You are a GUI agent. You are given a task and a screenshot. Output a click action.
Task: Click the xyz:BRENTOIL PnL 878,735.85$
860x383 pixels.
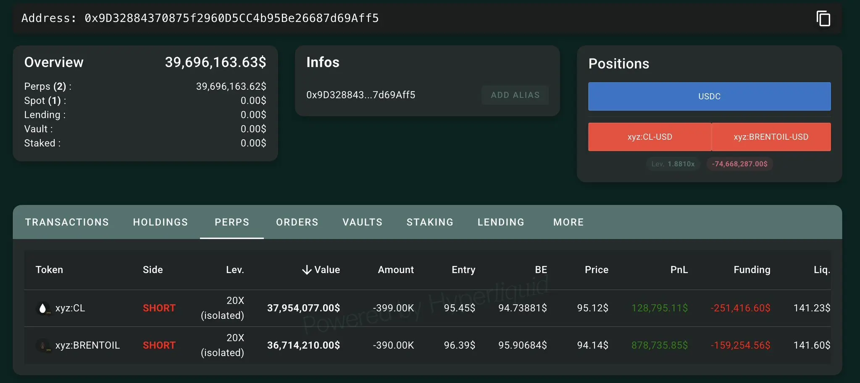[x=660, y=346]
